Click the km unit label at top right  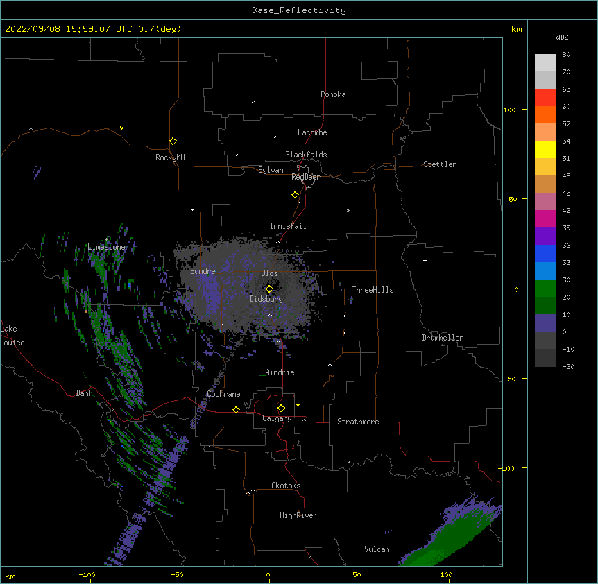(x=517, y=29)
